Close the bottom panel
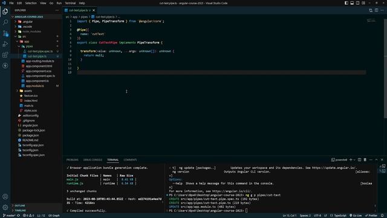Screen dimensions: 387x218 pos(382,160)
